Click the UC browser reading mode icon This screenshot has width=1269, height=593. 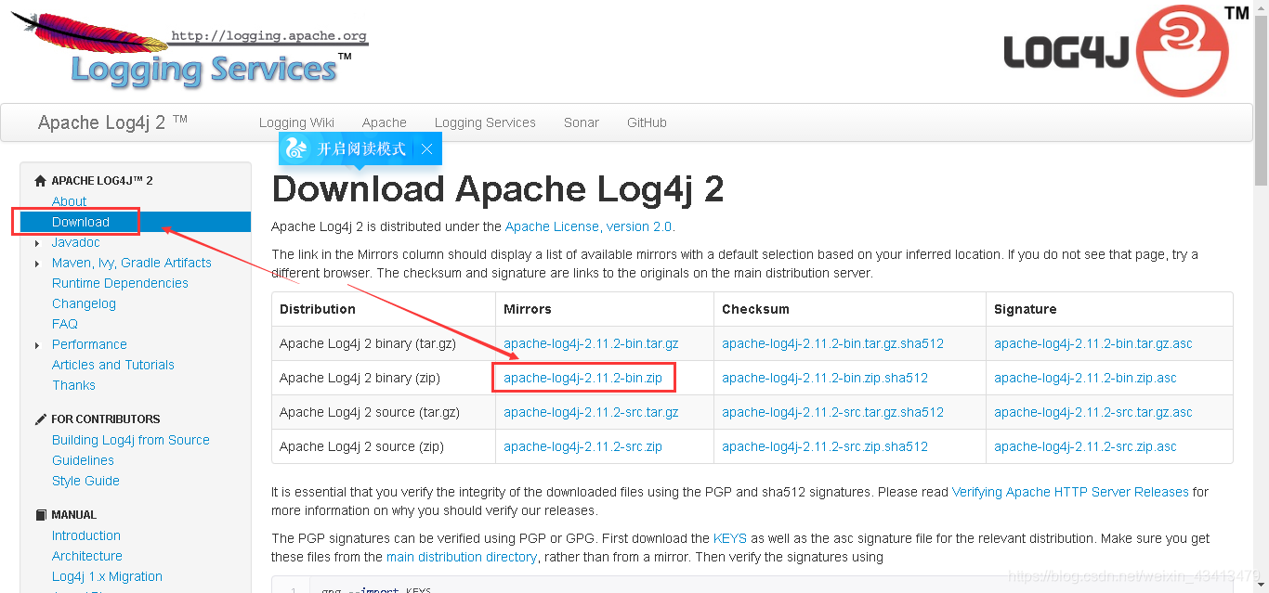[297, 148]
